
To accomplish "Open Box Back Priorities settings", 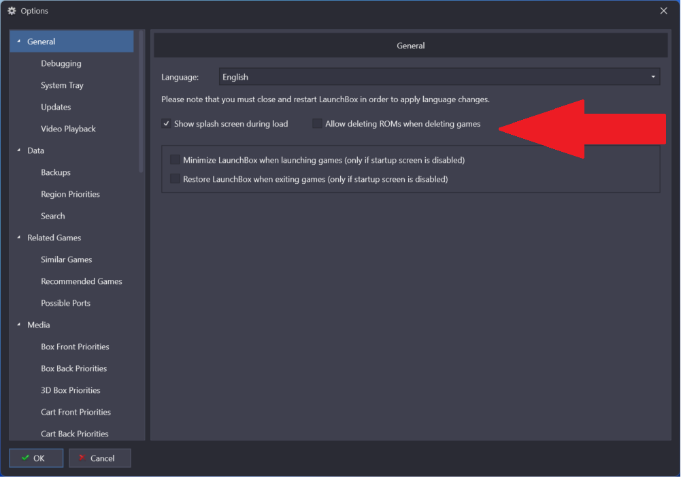I will (74, 368).
